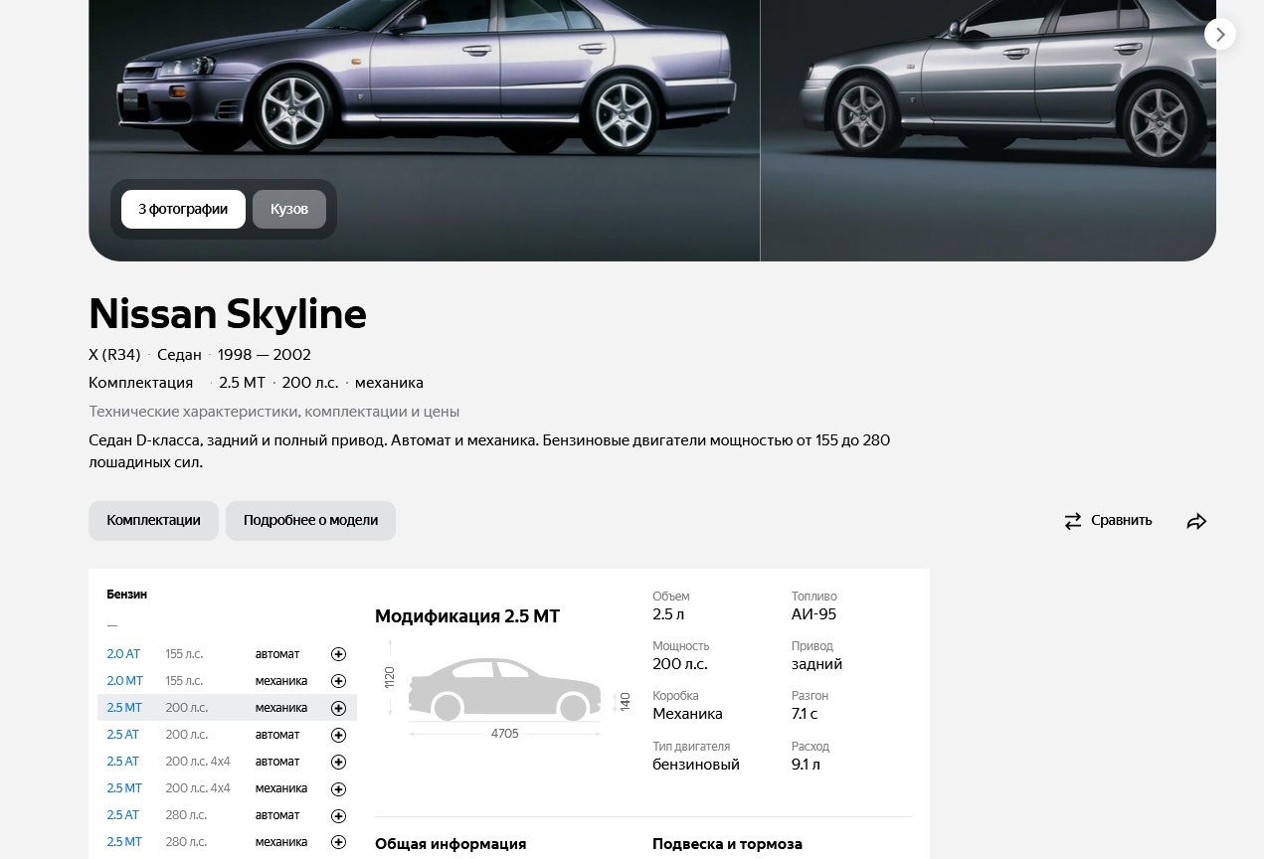This screenshot has height=859, width=1264.
Task: Click the 1998 — 2002 production years
Action: pyautogui.click(x=265, y=355)
